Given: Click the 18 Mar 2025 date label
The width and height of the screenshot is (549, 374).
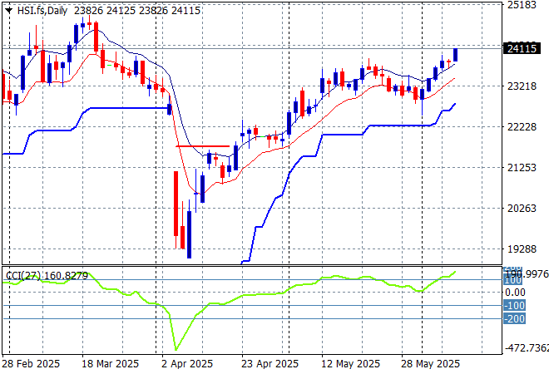Looking at the screenshot, I should click(111, 364).
